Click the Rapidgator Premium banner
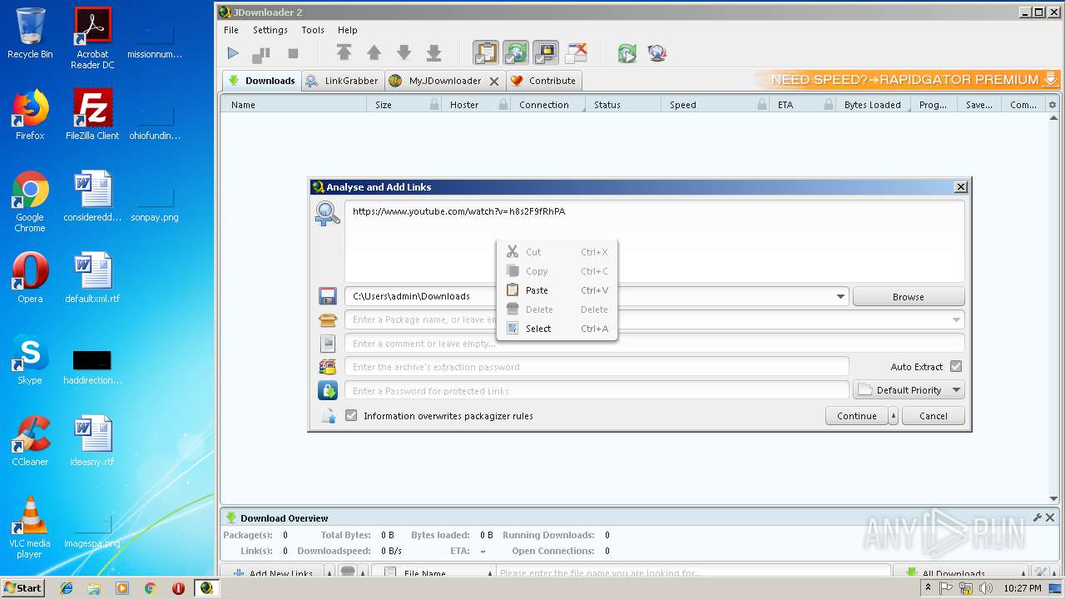The height and width of the screenshot is (599, 1065). [908, 80]
